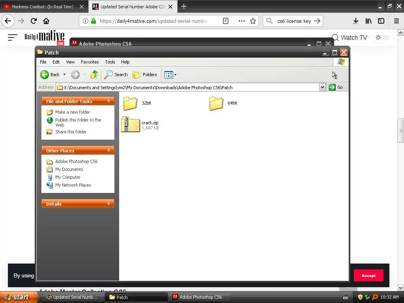The width and height of the screenshot is (404, 303).
Task: Click the site information icon in URL bar
Action: pos(85,21)
